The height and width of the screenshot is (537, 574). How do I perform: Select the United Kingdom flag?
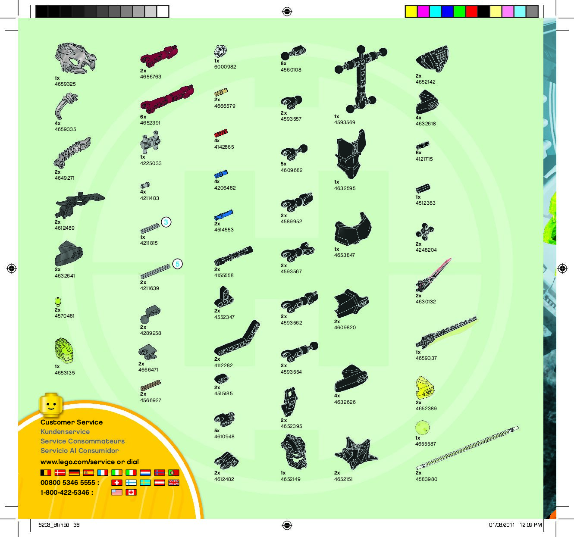[x=173, y=483]
